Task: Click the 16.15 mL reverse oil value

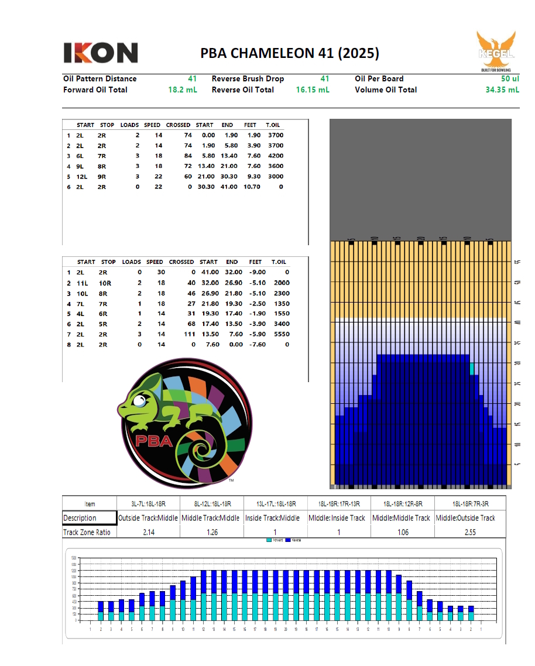Action: (313, 90)
